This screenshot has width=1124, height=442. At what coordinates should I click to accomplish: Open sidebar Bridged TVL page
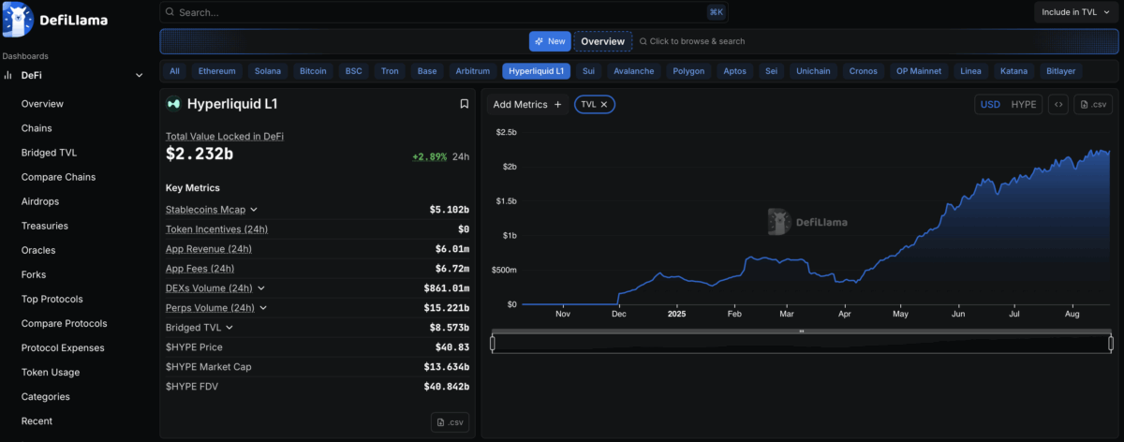tap(49, 153)
